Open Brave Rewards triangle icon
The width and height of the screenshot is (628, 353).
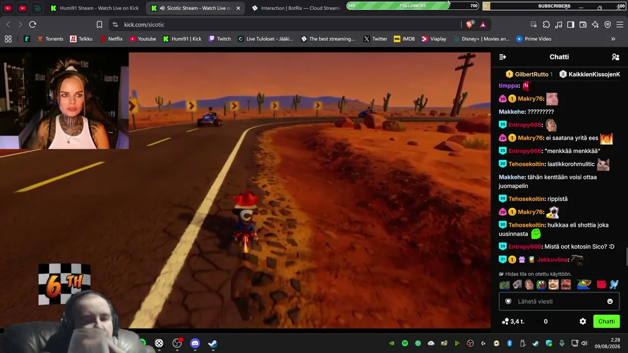pyautogui.click(x=483, y=25)
